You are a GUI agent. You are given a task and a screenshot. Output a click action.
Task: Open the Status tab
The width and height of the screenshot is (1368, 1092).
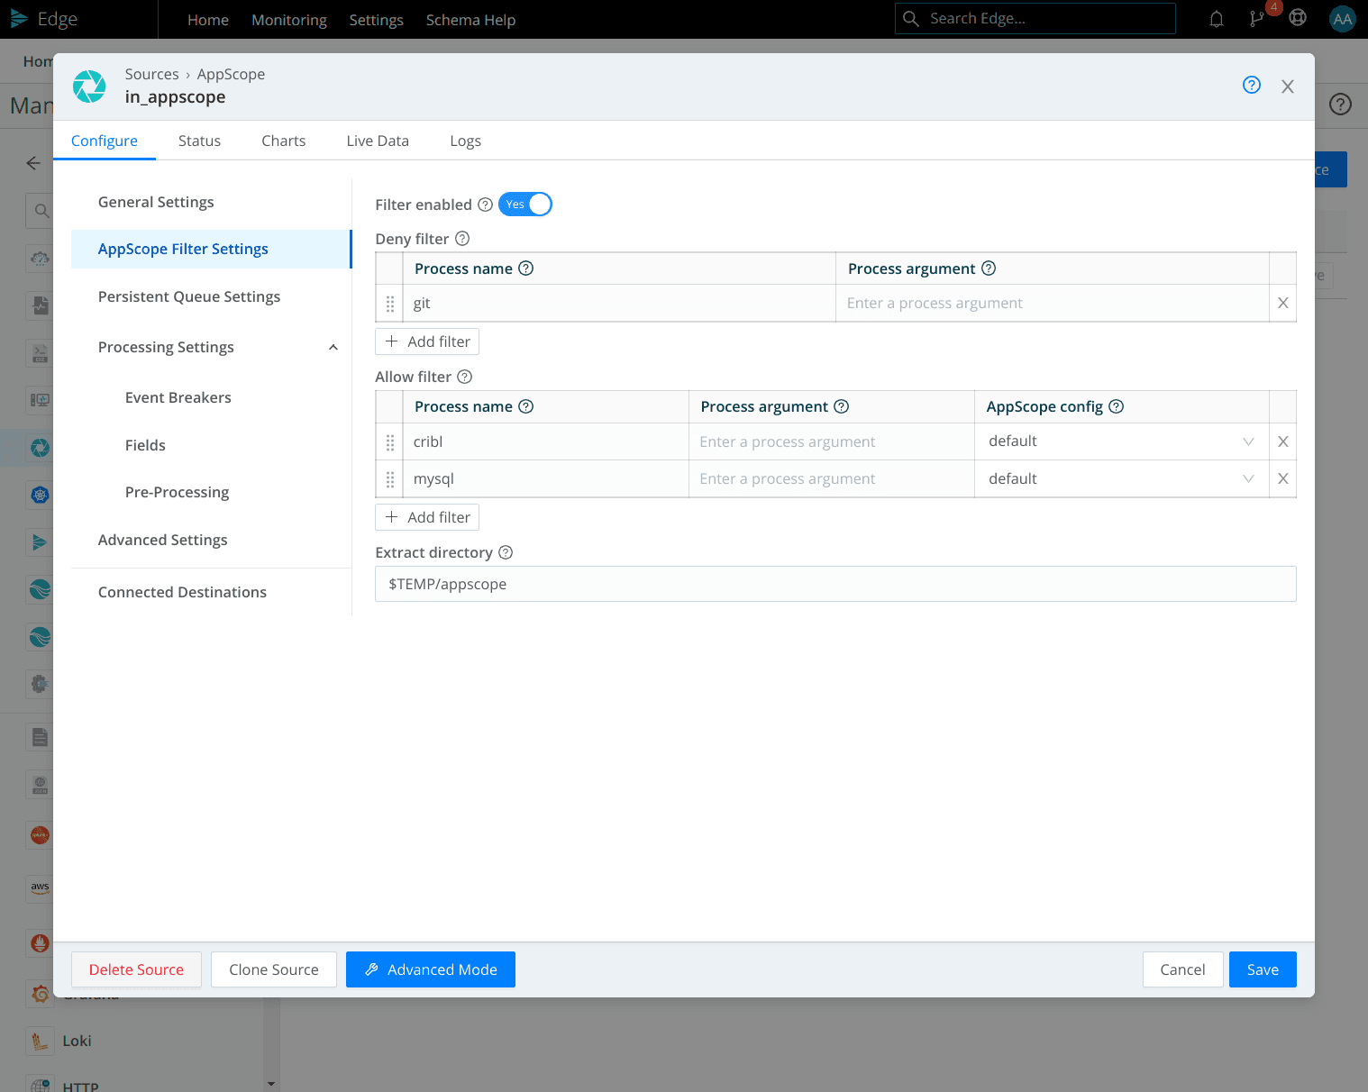tap(199, 141)
